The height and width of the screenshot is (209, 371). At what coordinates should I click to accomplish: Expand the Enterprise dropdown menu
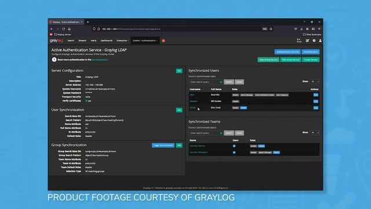122,41
